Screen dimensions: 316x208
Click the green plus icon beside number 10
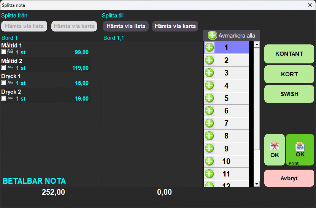click(x=210, y=161)
